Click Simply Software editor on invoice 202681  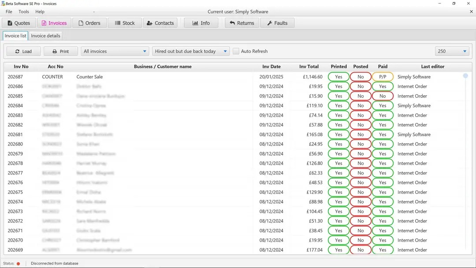(x=414, y=134)
